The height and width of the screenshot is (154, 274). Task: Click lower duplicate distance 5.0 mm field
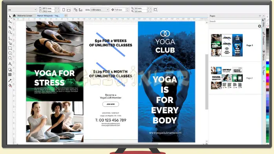[141, 11]
